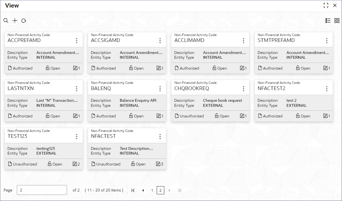Open the search icon in toolbar
The image size is (342, 201).
click(6, 21)
